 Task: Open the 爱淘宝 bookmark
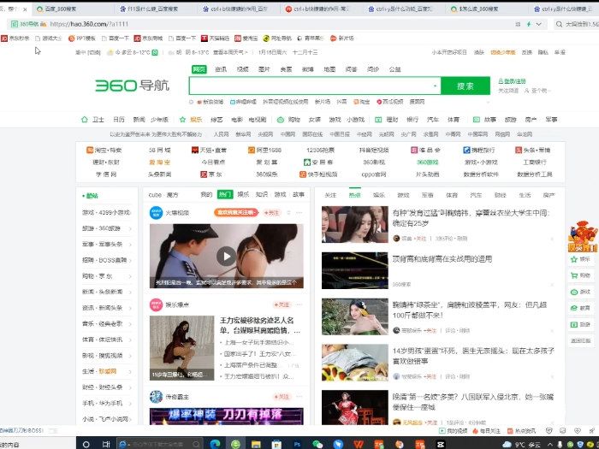pyautogui.click(x=246, y=38)
